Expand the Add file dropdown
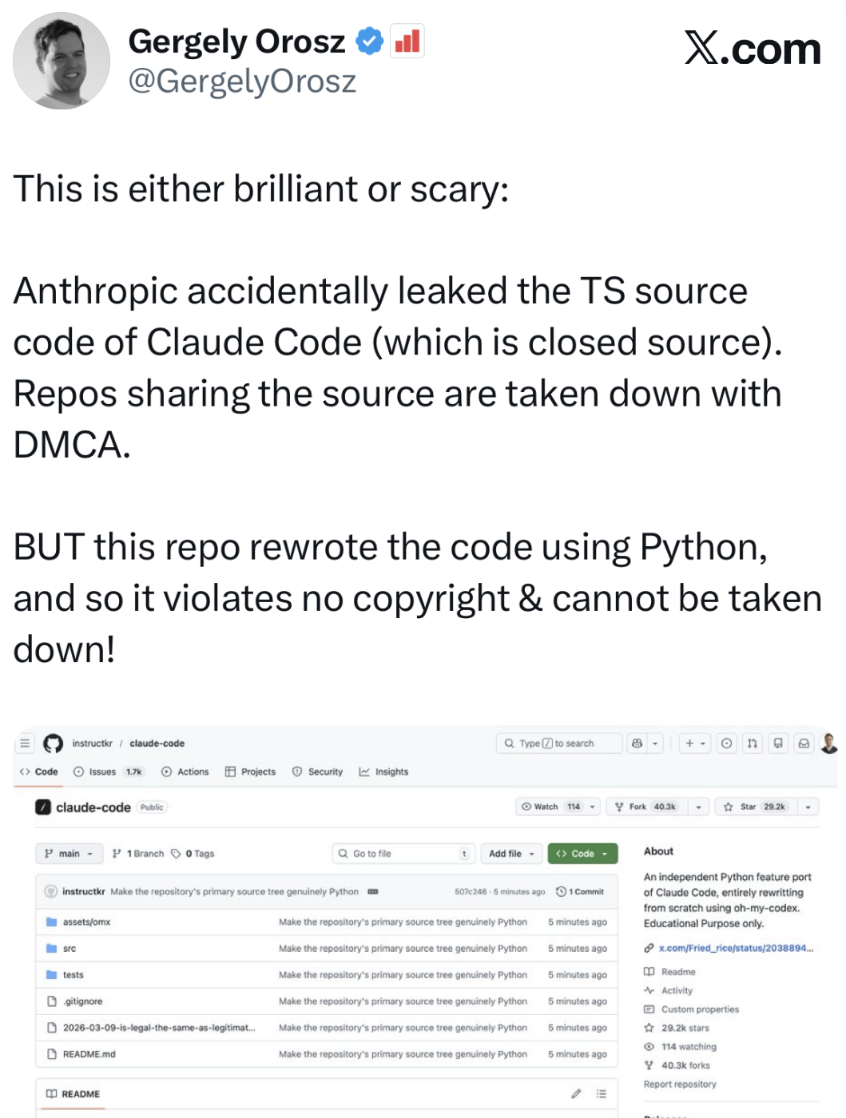This screenshot has width=846, height=1118. [x=511, y=854]
